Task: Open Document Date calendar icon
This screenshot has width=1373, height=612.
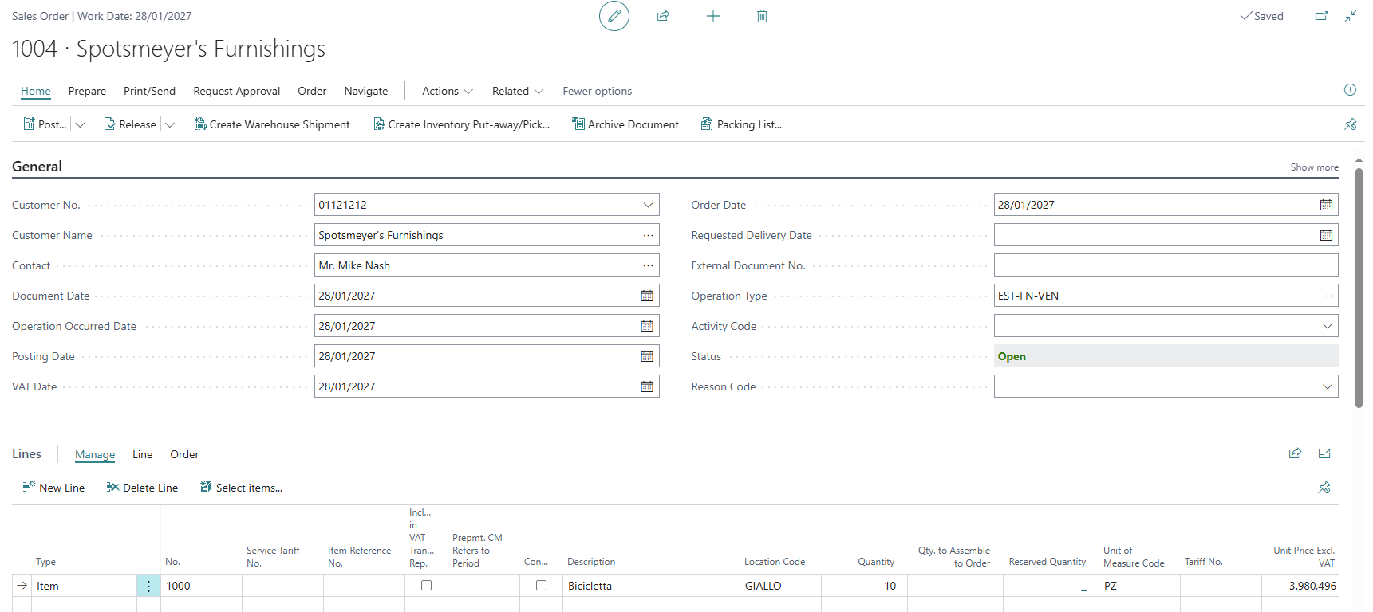Action: (647, 296)
